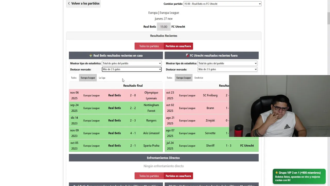Viewport: 330px width, 186px height.
Task: Open Real Betis Mostrar tipo de estadística dropdown
Action: (x=132, y=63)
